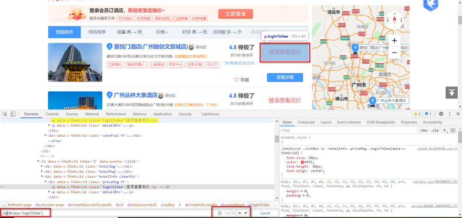
Task: Click the map compass control
Action: tap(394, 20)
